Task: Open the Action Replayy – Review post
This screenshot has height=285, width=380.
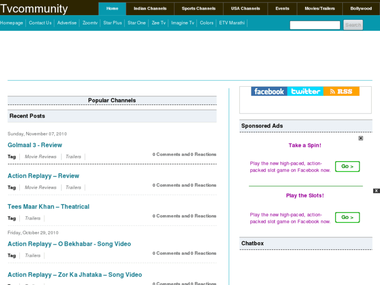Action: click(43, 176)
